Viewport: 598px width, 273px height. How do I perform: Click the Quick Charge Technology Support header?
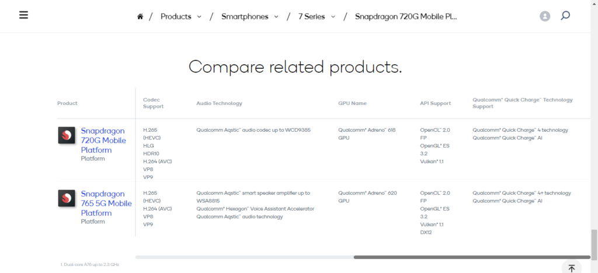tap(523, 103)
